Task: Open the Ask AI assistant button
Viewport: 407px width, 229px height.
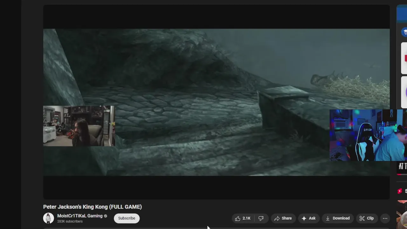Action: [x=308, y=218]
